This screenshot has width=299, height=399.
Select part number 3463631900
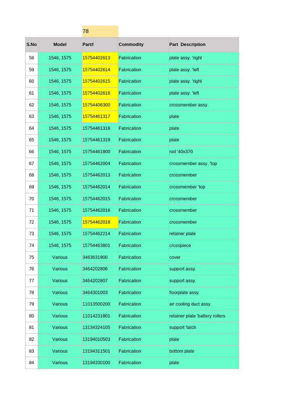click(100, 257)
